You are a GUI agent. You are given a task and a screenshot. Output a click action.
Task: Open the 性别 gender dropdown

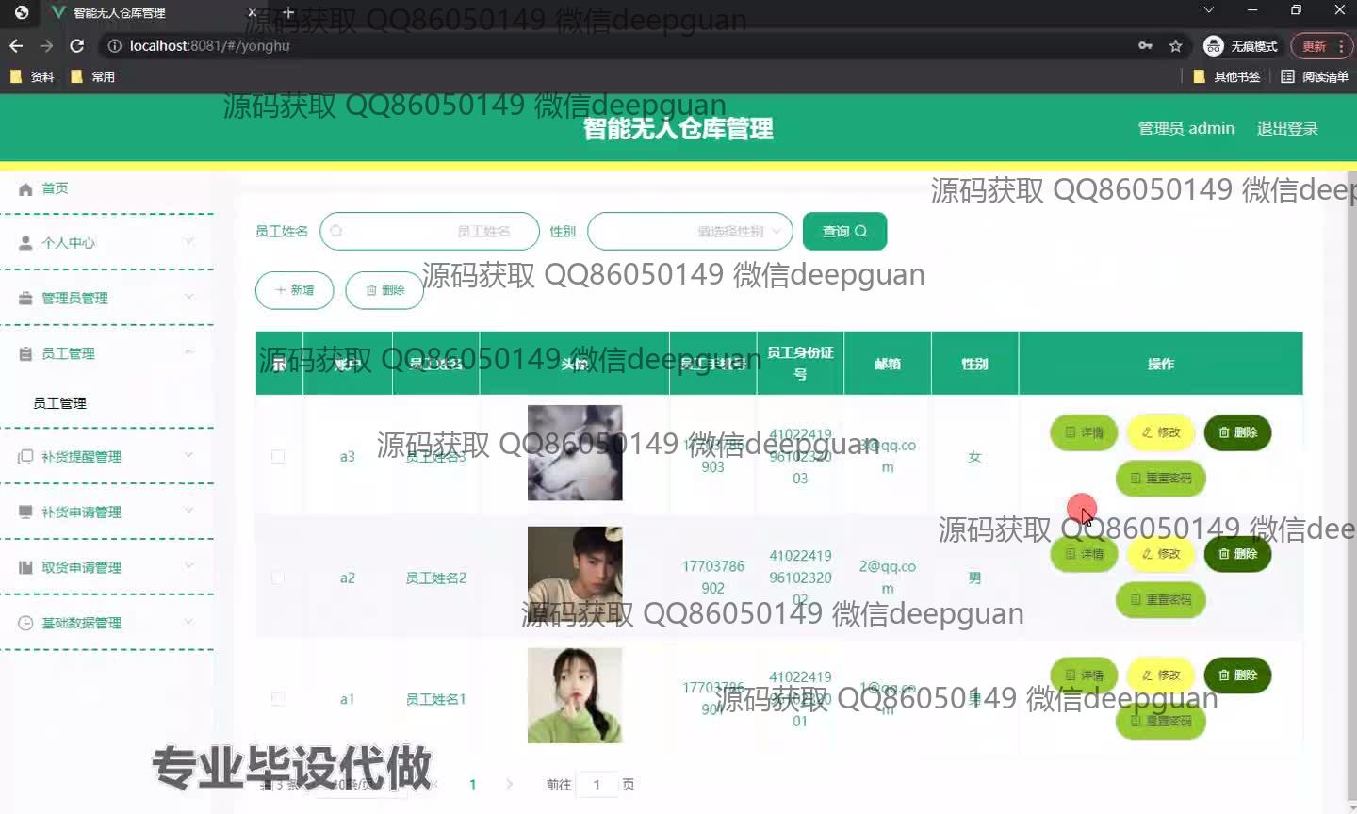point(689,232)
